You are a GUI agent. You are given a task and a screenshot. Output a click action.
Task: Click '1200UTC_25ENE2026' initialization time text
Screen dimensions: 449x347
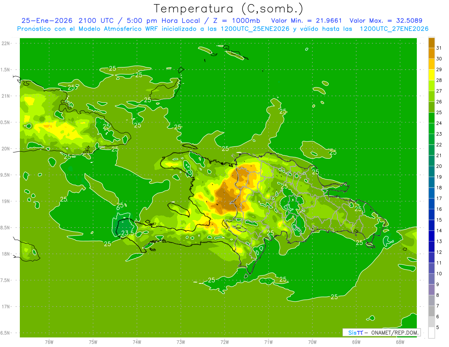[254, 29]
